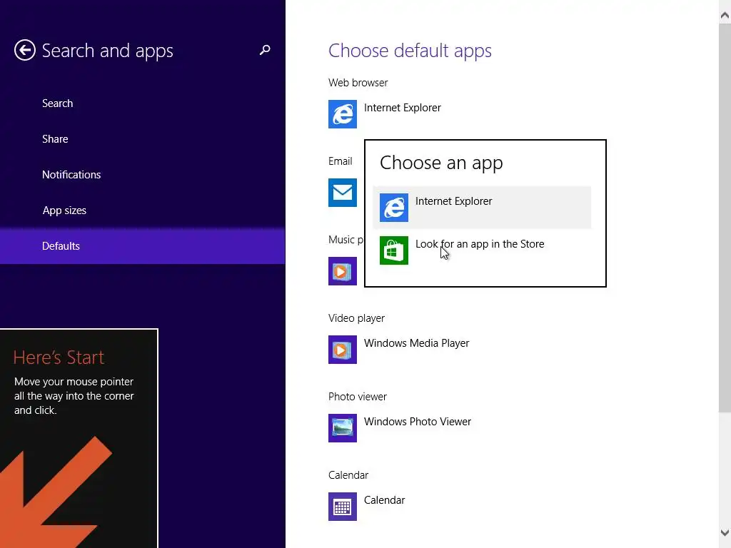
Task: Open the App sizes section
Action: point(64,210)
